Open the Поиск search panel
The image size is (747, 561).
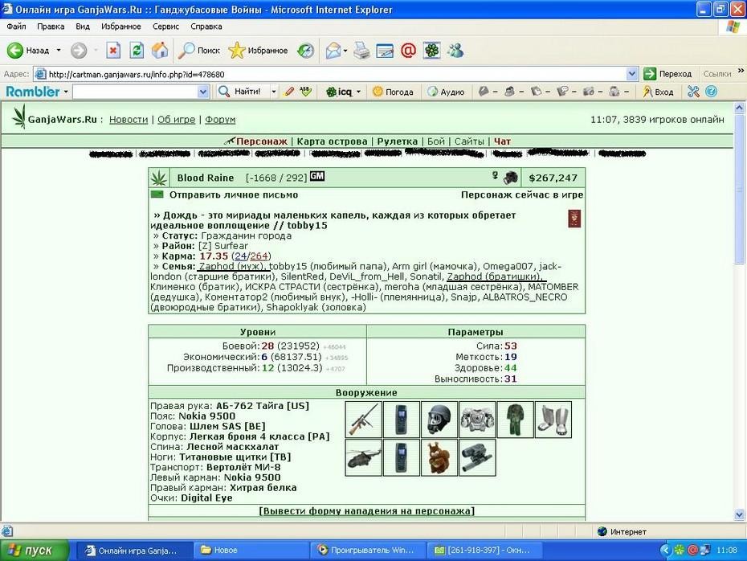(x=199, y=51)
